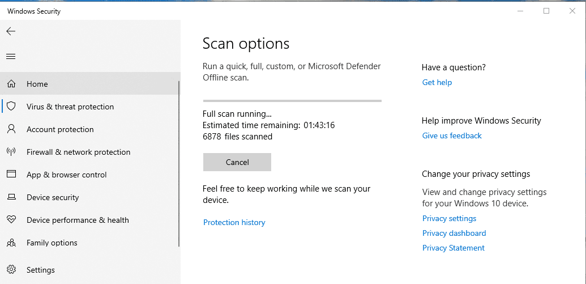
Task: Select App & browser control
Action: click(89, 175)
